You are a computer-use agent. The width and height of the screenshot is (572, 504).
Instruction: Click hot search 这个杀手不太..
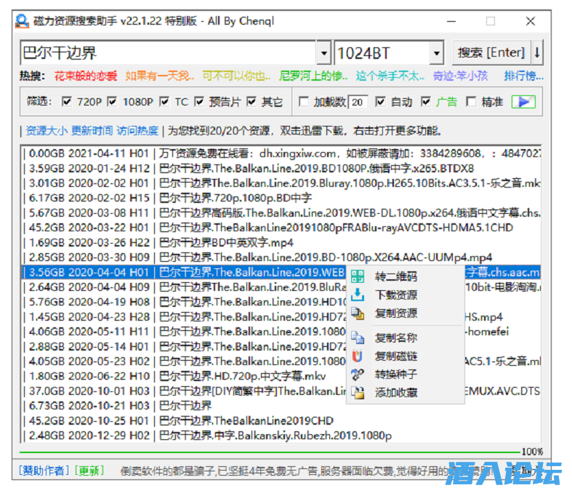390,76
